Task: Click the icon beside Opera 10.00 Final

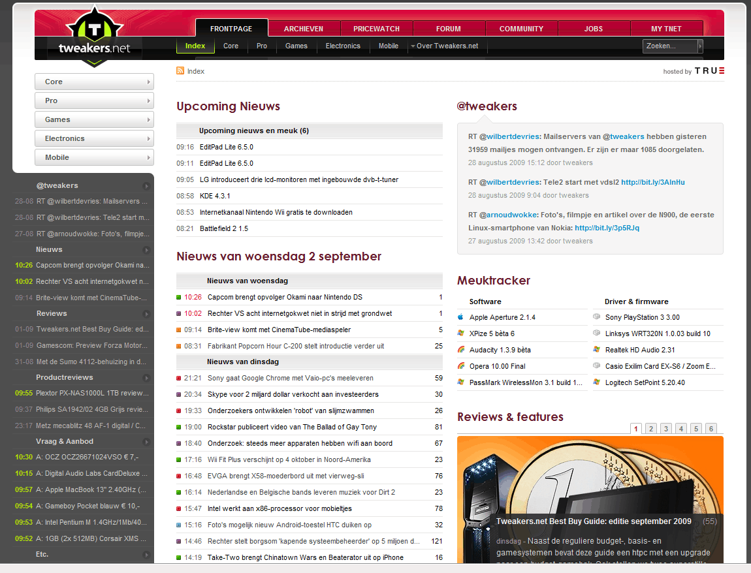Action: (461, 365)
